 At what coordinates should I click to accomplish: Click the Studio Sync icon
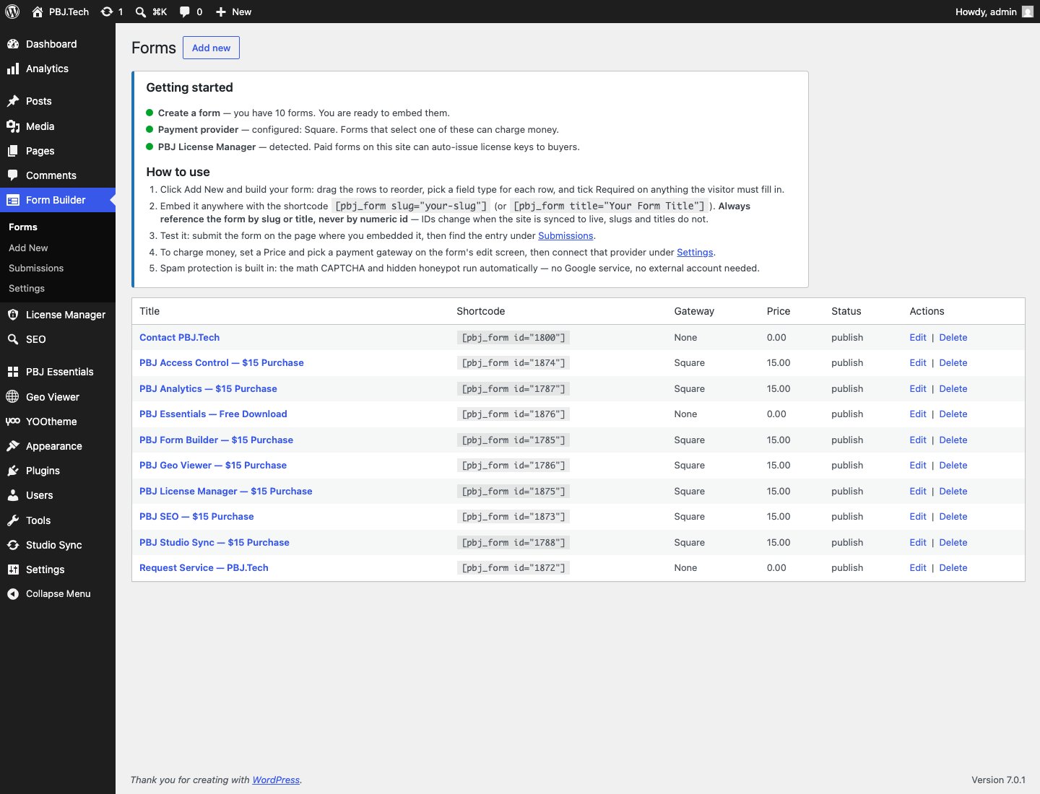(13, 545)
